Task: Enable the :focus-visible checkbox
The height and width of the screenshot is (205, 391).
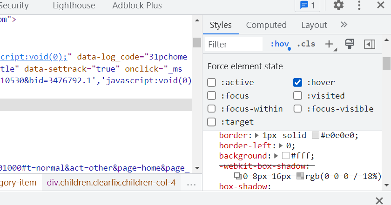Action: (x=298, y=109)
